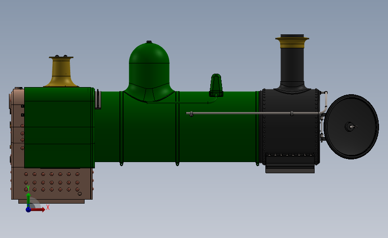This screenshot has height=238, width=388.
Task: Select the small nut on top of the dome
Action: coord(149,42)
